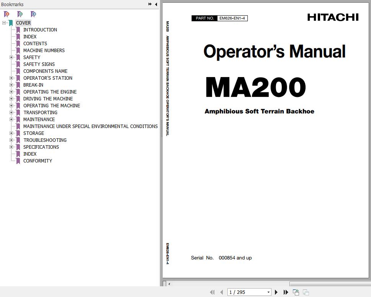Expand the BREAK-IN bookmark

[x=11, y=85]
